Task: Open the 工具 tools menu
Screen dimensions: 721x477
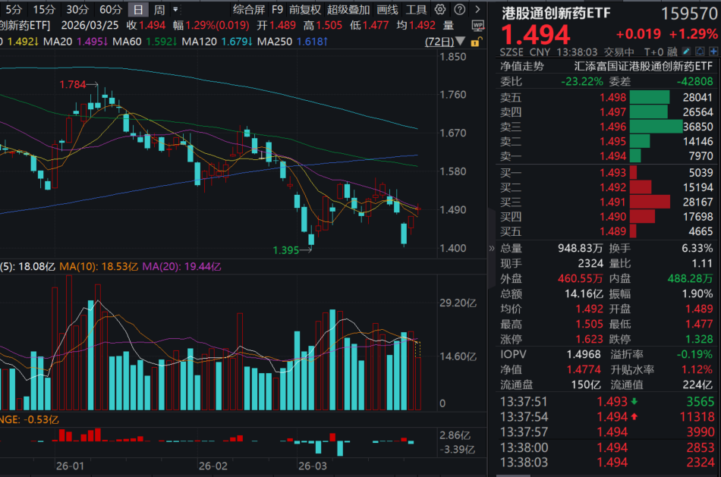Action: pyautogui.click(x=416, y=10)
